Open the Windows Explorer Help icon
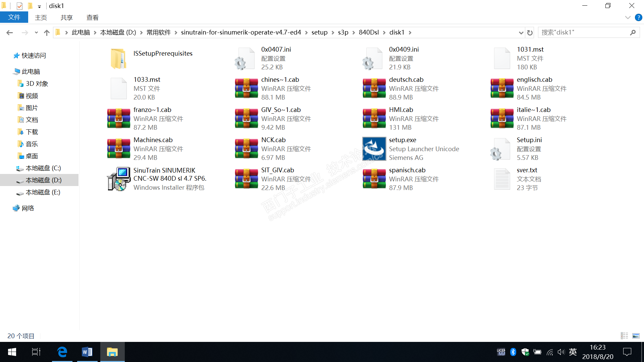 coord(638,17)
